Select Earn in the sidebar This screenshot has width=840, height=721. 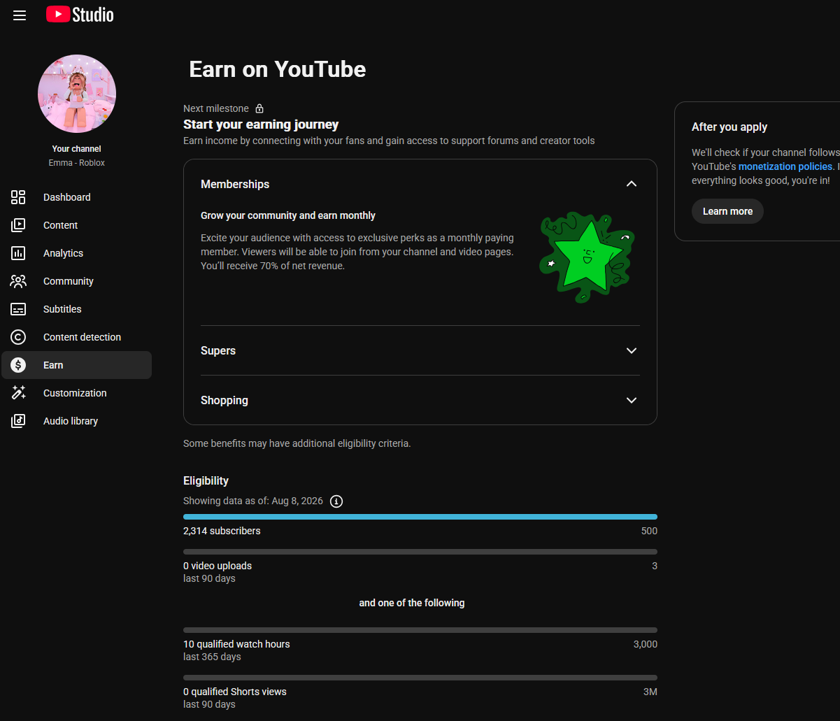77,365
